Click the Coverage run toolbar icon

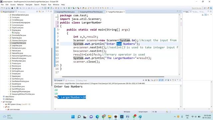pos(74,8)
